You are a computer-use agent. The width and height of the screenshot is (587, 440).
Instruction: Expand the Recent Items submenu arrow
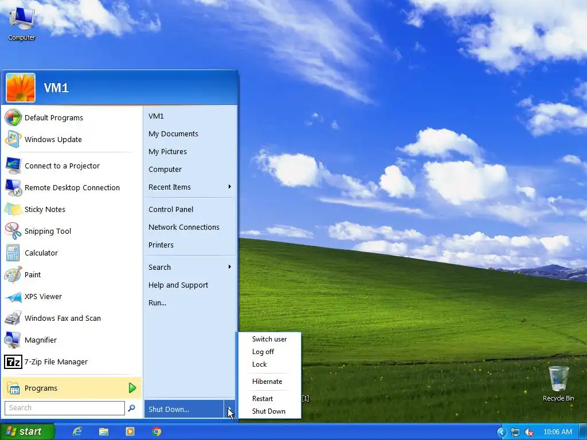click(229, 187)
